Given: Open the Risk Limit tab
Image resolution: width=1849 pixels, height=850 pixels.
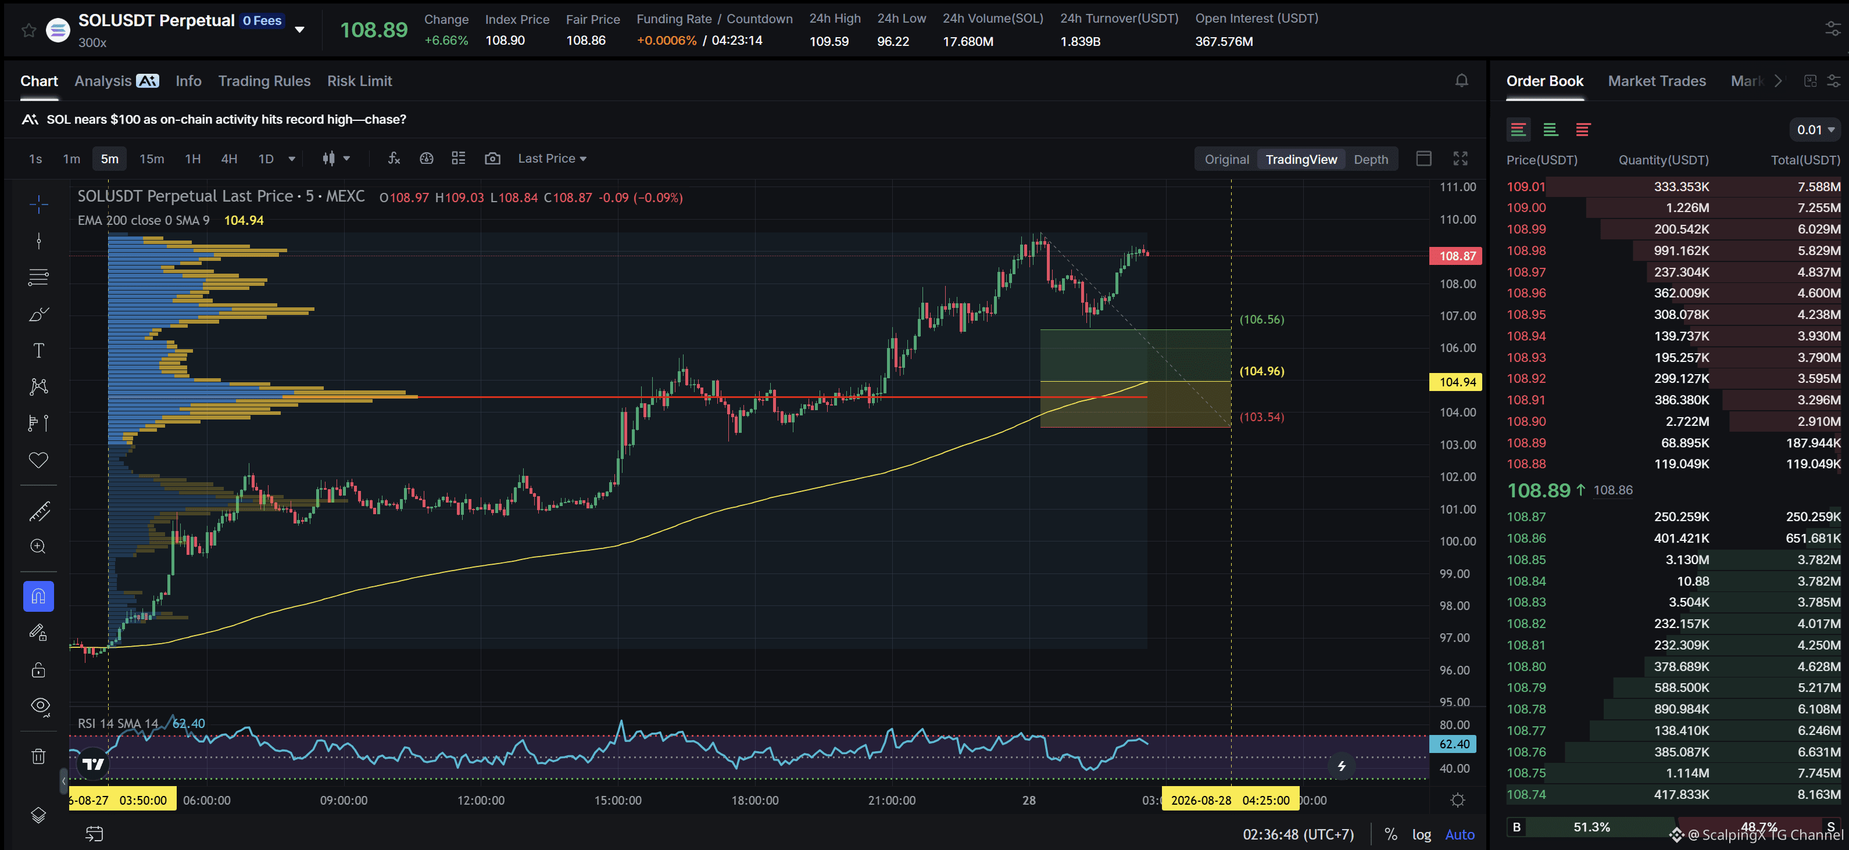Looking at the screenshot, I should [x=360, y=81].
